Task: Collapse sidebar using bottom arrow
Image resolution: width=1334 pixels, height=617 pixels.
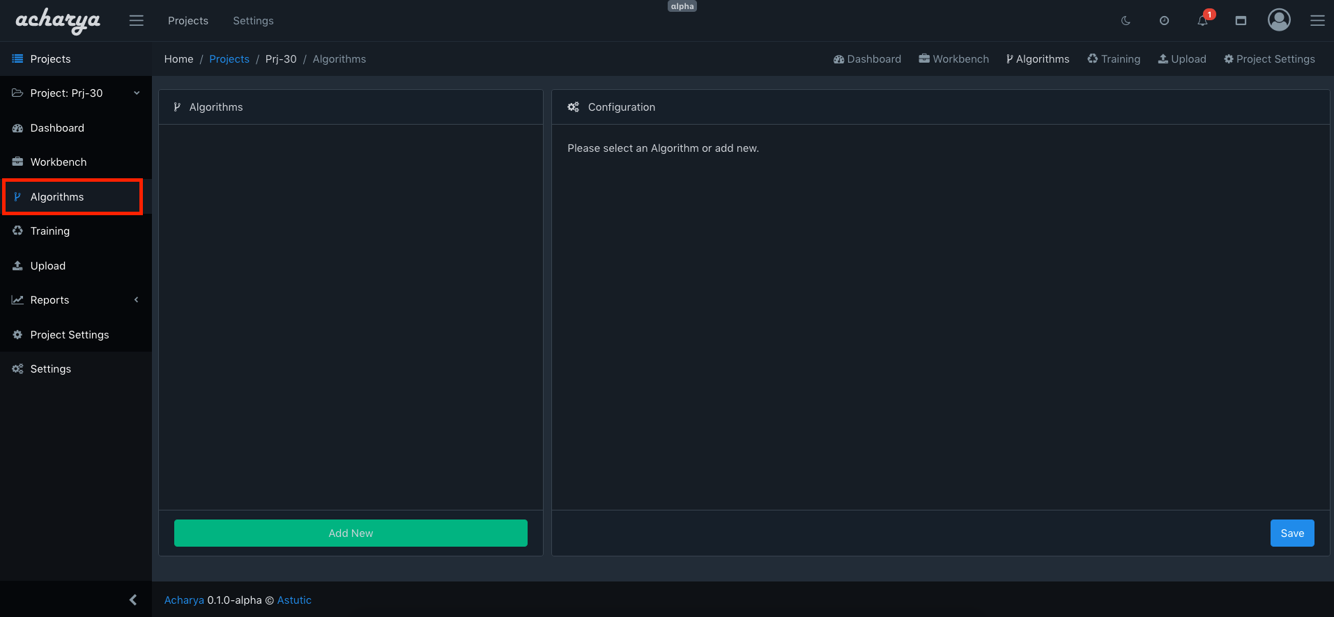Action: [133, 600]
